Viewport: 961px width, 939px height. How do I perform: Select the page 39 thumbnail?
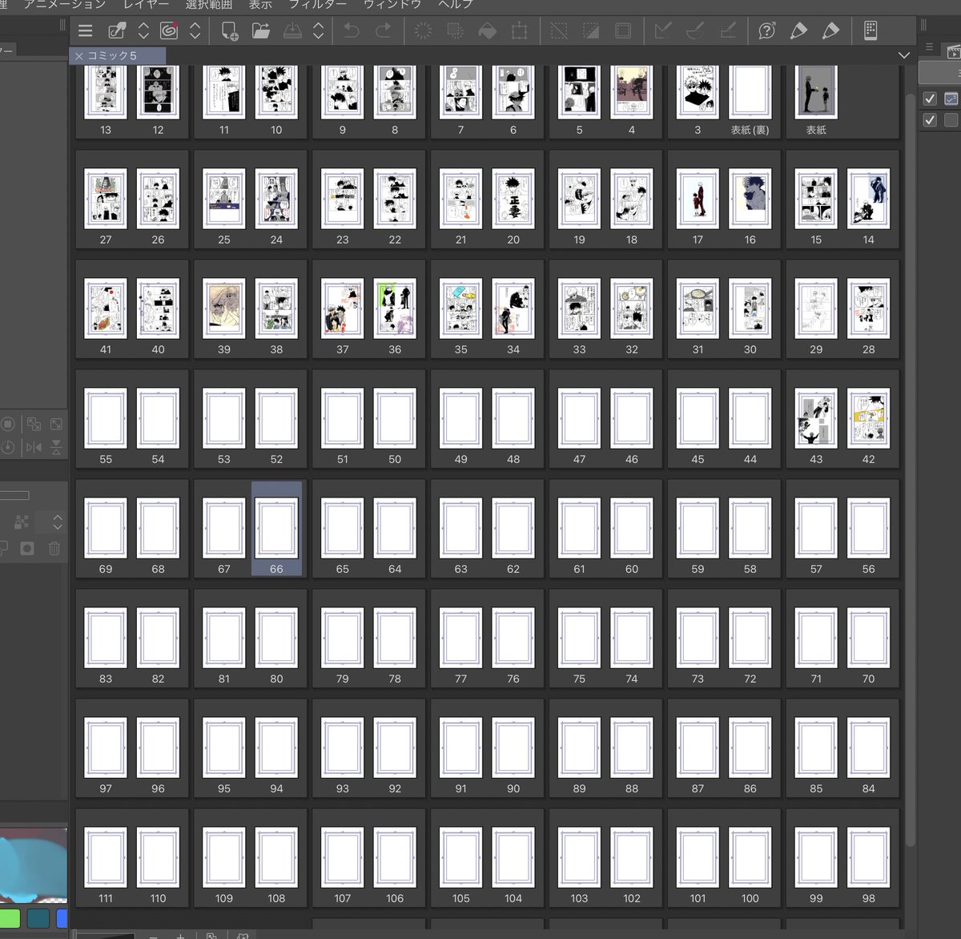pyautogui.click(x=224, y=308)
